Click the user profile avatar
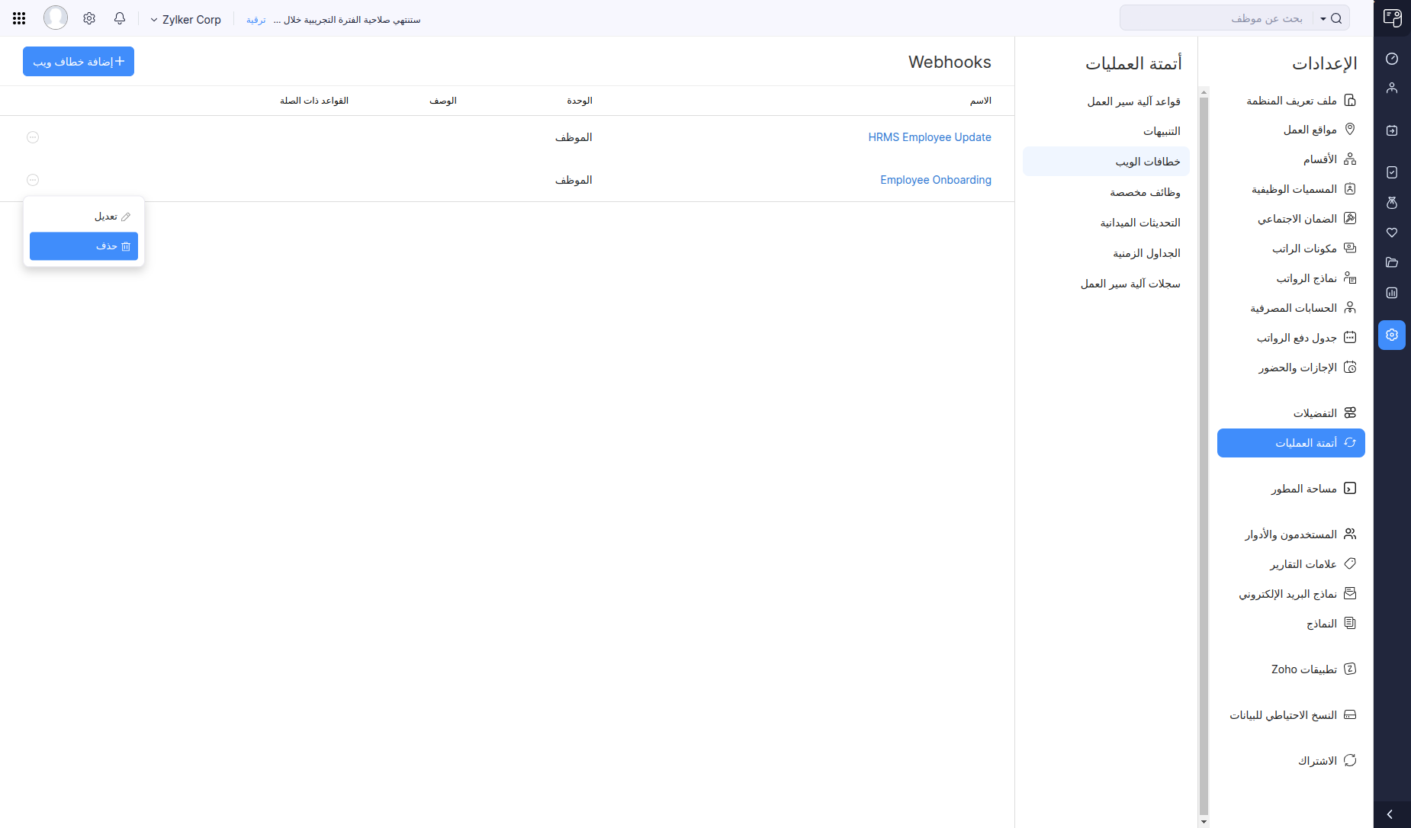This screenshot has height=828, width=1411. click(x=55, y=18)
